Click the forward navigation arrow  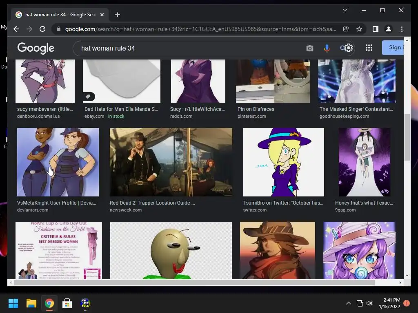click(29, 29)
